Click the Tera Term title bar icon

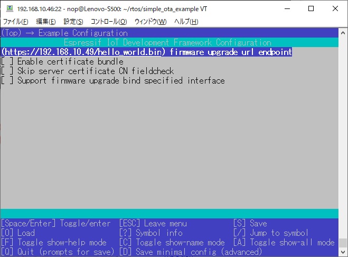[x=10, y=8]
